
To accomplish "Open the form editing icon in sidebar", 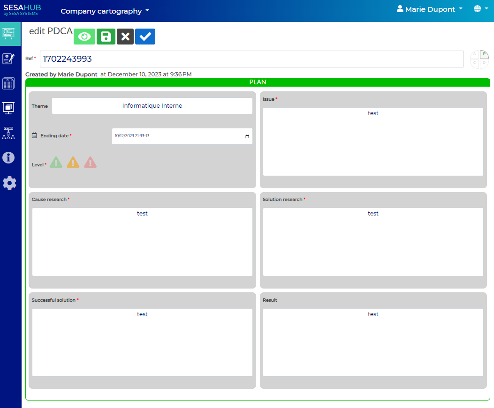I will coord(9,59).
